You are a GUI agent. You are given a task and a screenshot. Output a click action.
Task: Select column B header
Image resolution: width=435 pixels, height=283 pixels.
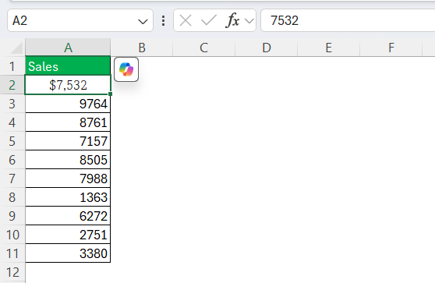pyautogui.click(x=142, y=48)
